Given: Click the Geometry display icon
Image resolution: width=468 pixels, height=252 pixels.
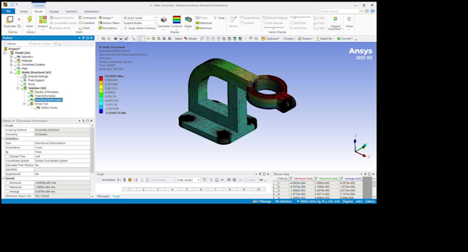Looking at the screenshot, I should pyautogui.click(x=164, y=20).
